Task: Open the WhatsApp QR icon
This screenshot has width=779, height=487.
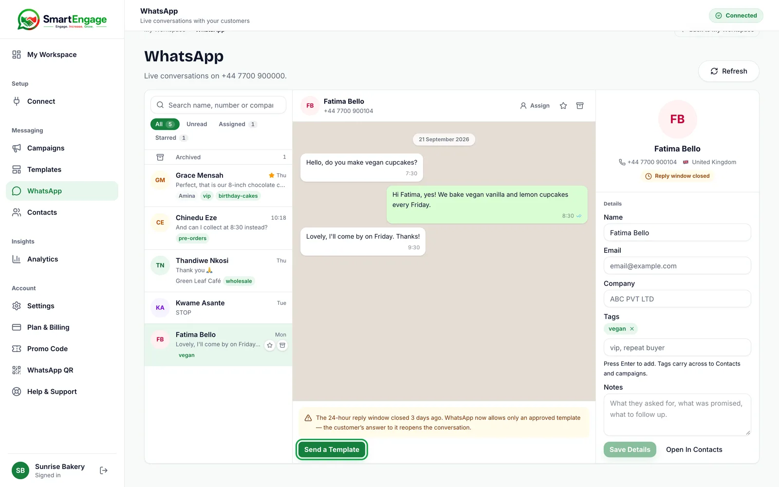Action: (x=17, y=370)
